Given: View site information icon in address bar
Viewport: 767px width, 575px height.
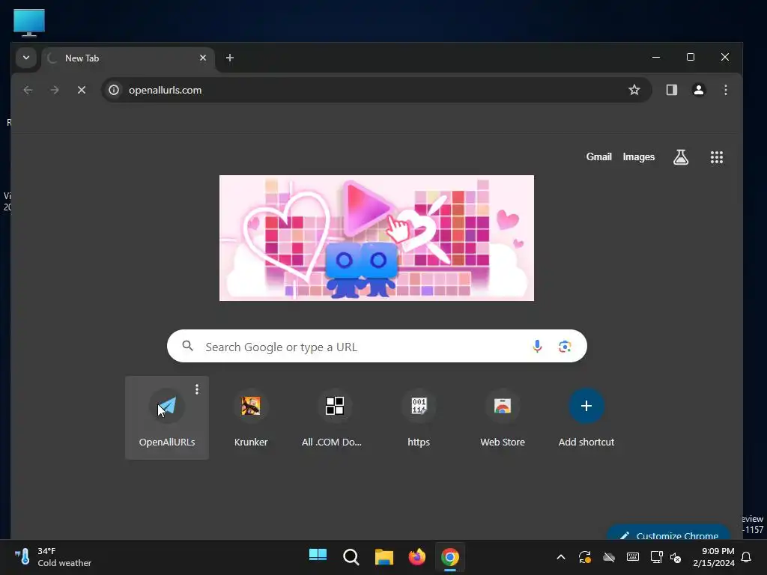Looking at the screenshot, I should [114, 90].
